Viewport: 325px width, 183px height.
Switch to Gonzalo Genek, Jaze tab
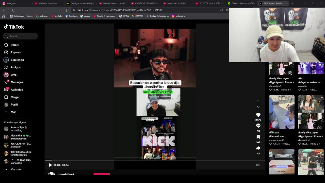[113, 3]
